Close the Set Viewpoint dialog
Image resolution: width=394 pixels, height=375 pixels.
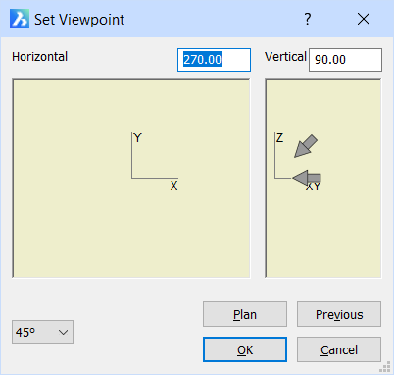[364, 19]
